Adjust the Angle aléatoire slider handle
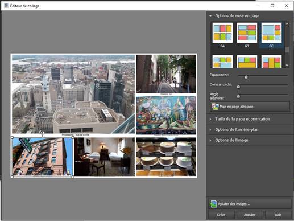This screenshot has width=294, height=221. (238, 96)
